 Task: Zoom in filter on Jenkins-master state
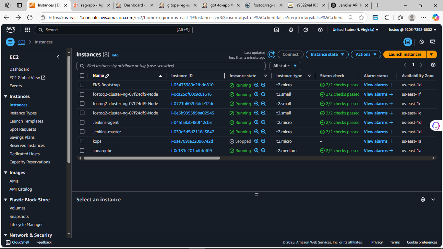pyautogui.click(x=257, y=132)
